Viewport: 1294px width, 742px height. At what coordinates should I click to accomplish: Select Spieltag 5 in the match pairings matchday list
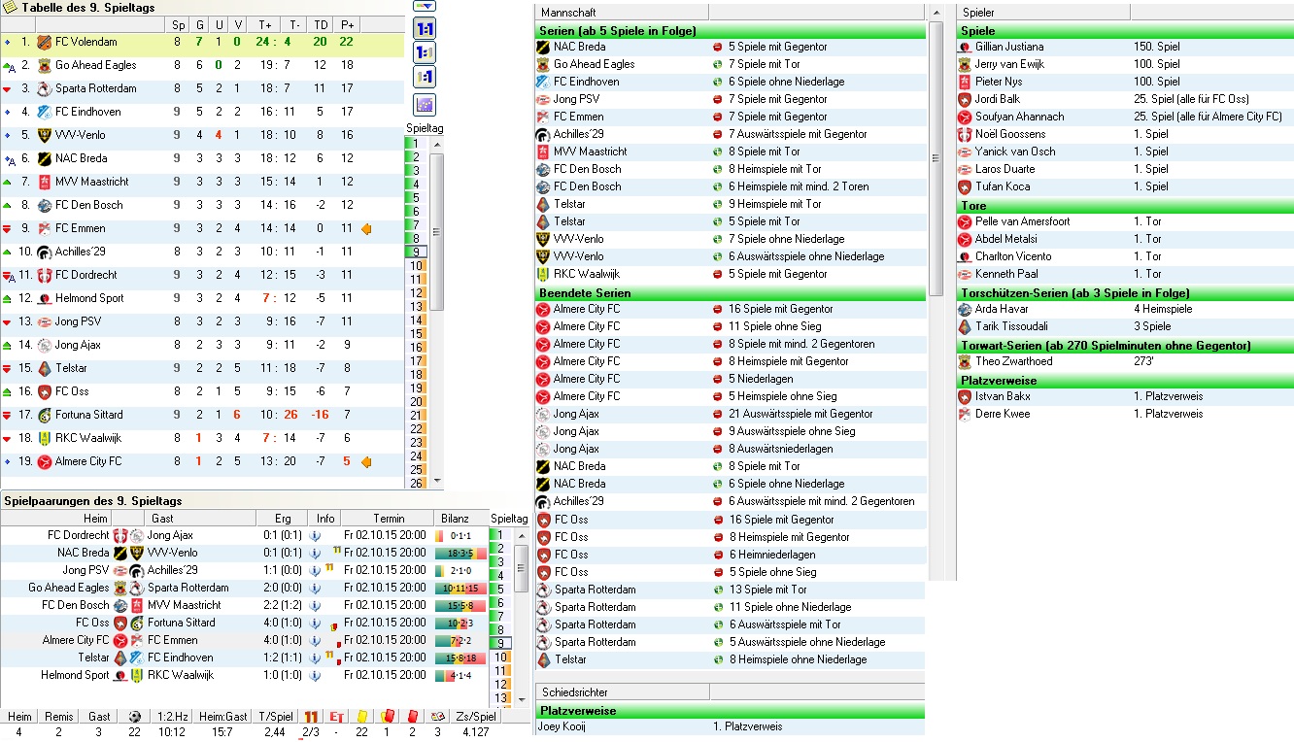pos(498,589)
